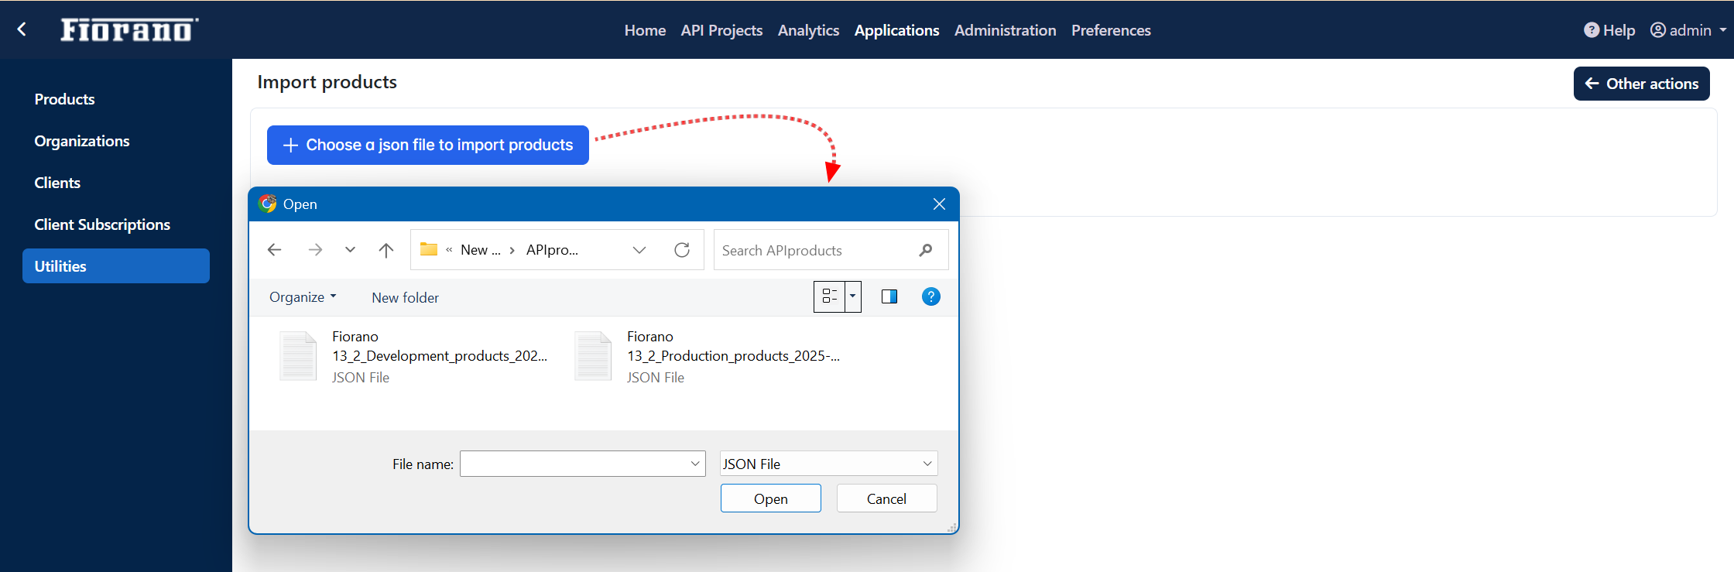
Task: Switch to Analytics
Action: pos(808,30)
